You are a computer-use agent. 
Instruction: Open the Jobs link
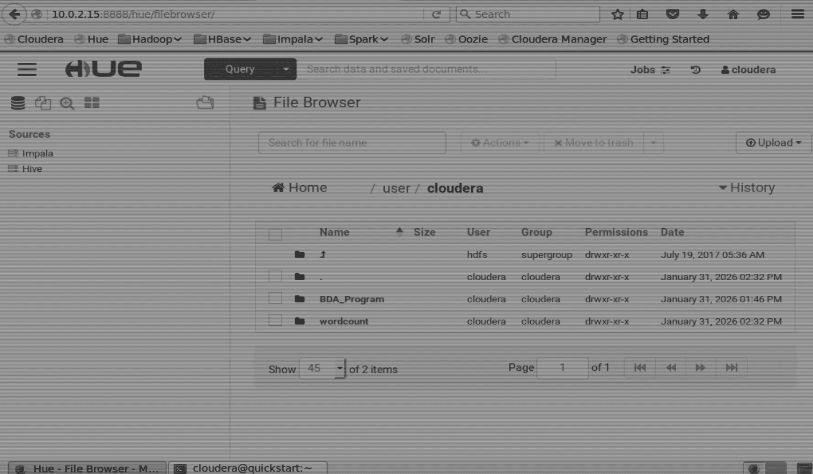click(x=642, y=70)
